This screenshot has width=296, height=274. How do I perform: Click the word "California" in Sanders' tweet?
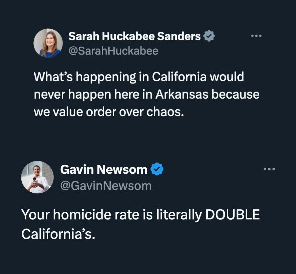coord(179,77)
